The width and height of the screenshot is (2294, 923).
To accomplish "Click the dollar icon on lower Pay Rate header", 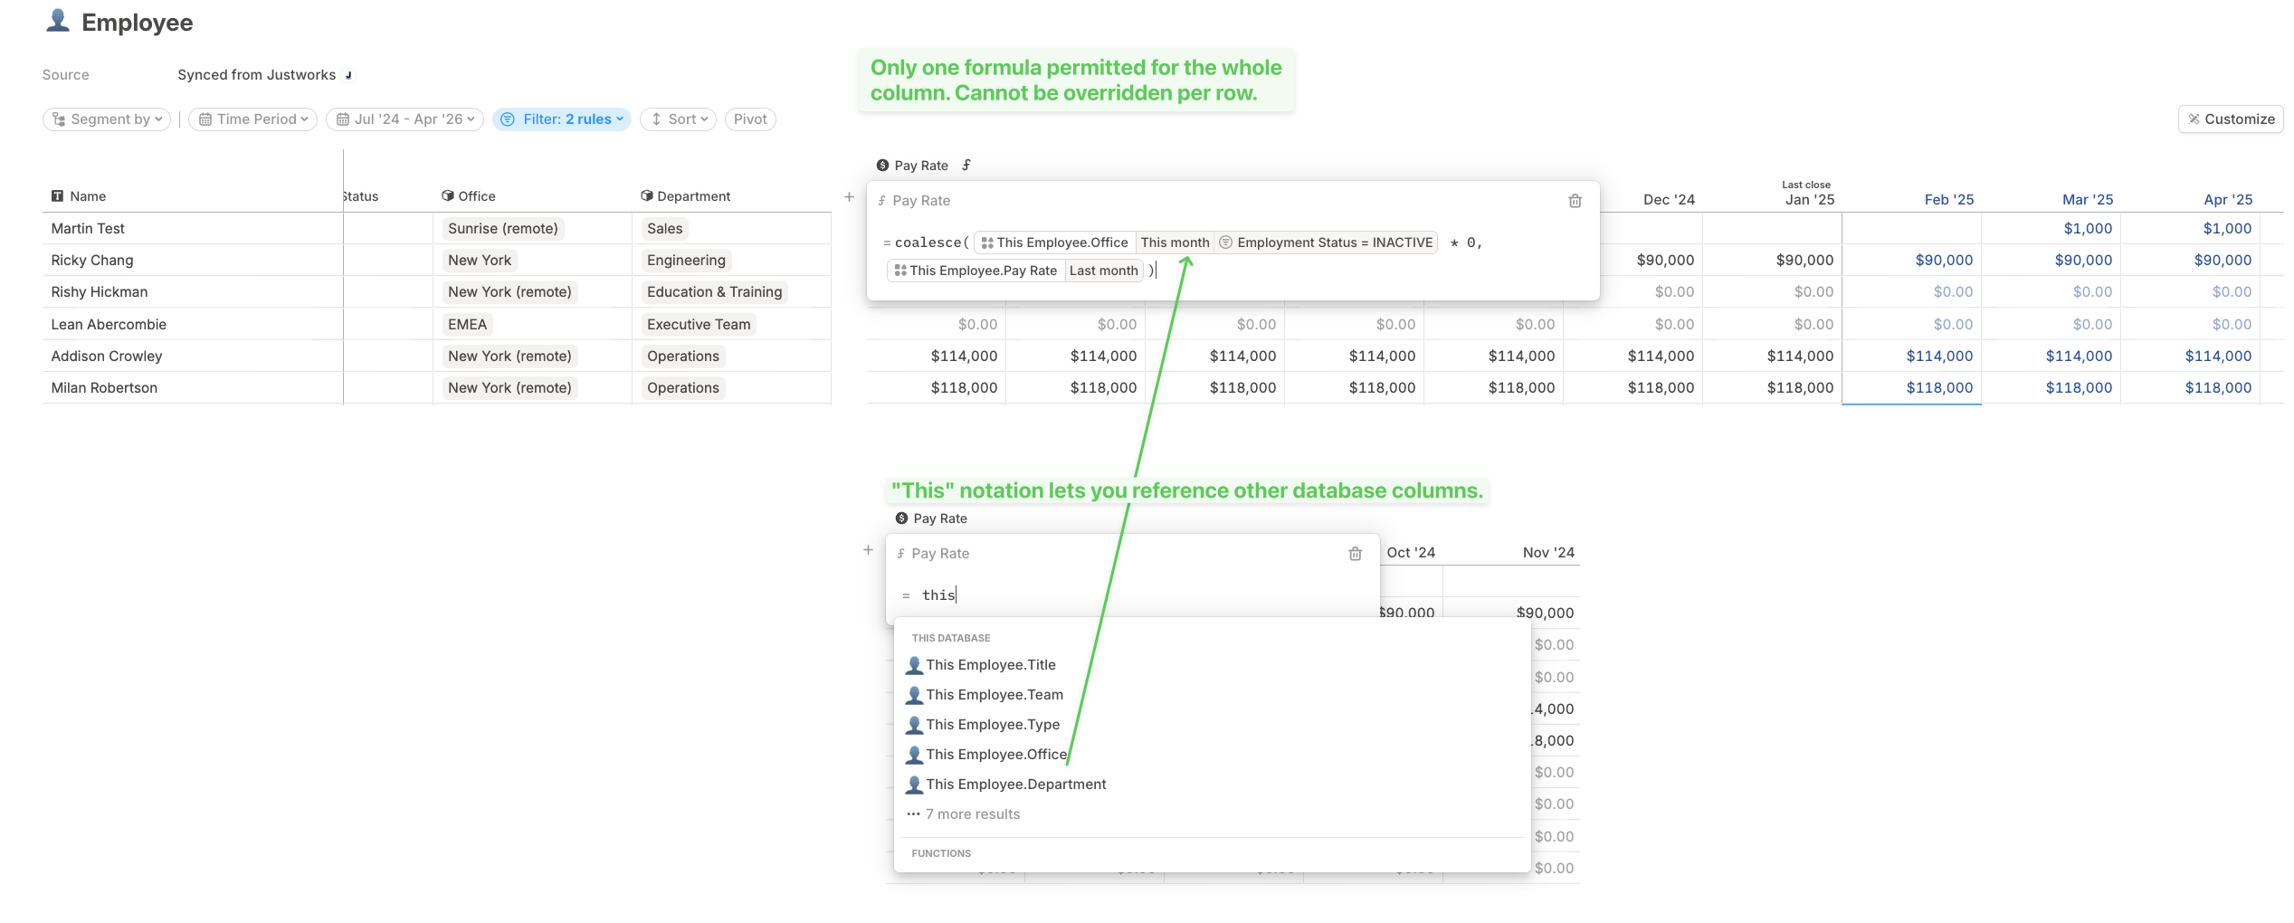I will pyautogui.click(x=901, y=519).
